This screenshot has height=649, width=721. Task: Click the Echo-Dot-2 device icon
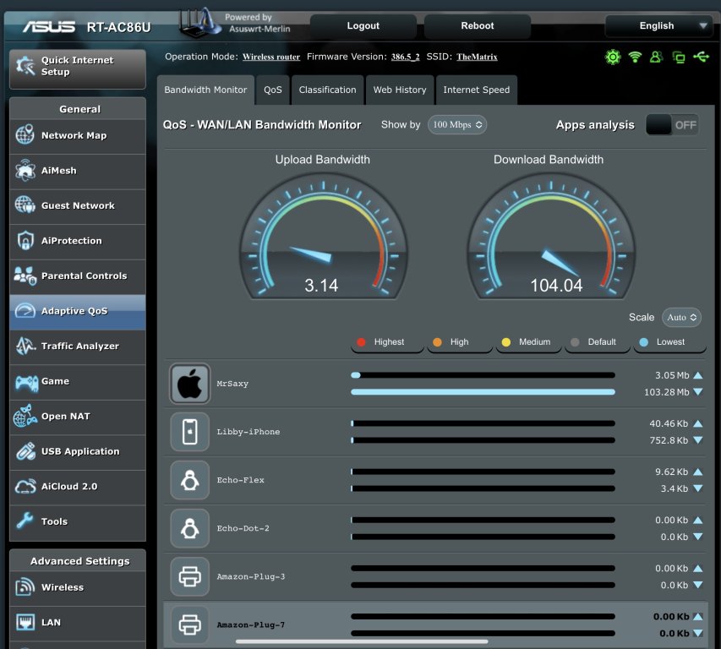coord(190,528)
